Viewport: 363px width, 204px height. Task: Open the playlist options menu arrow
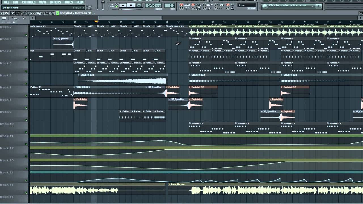(x=1, y=13)
